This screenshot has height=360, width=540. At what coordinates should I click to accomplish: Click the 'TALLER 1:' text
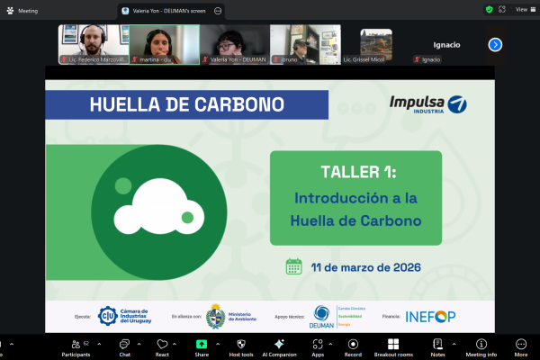pos(358,172)
